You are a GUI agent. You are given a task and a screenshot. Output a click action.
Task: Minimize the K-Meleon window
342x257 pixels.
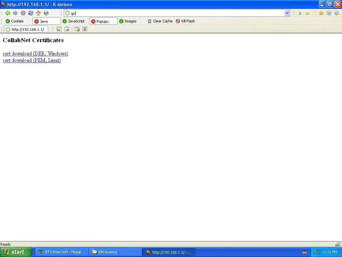coord(322,4)
